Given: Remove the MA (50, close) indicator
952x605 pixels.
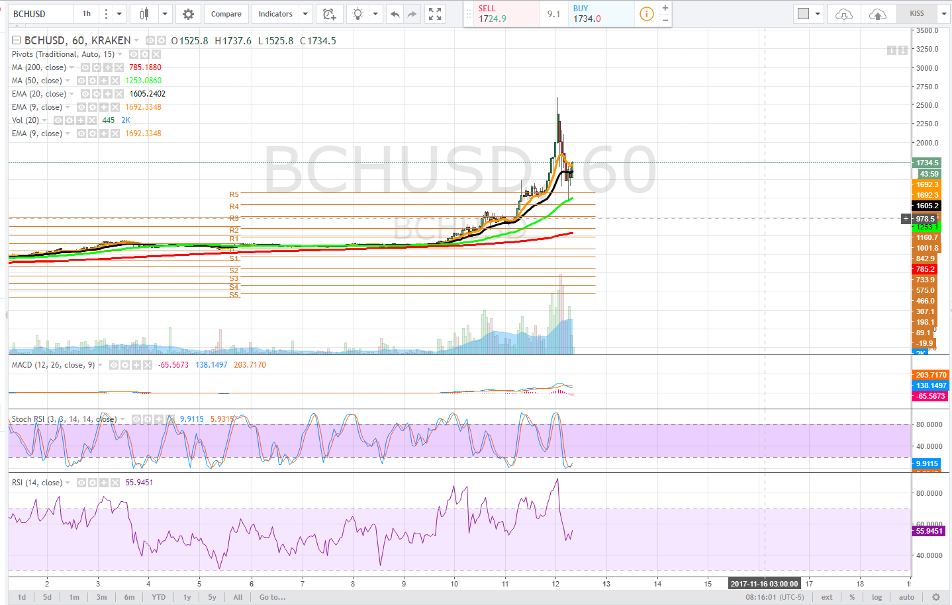Looking at the screenshot, I should 115,81.
